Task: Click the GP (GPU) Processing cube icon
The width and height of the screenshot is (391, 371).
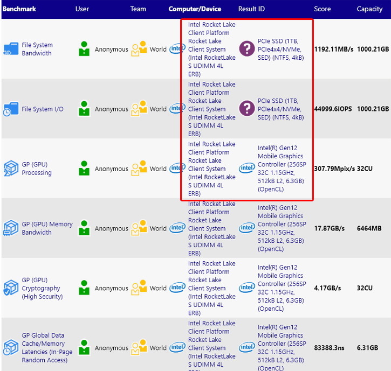Action: pyautogui.click(x=11, y=169)
